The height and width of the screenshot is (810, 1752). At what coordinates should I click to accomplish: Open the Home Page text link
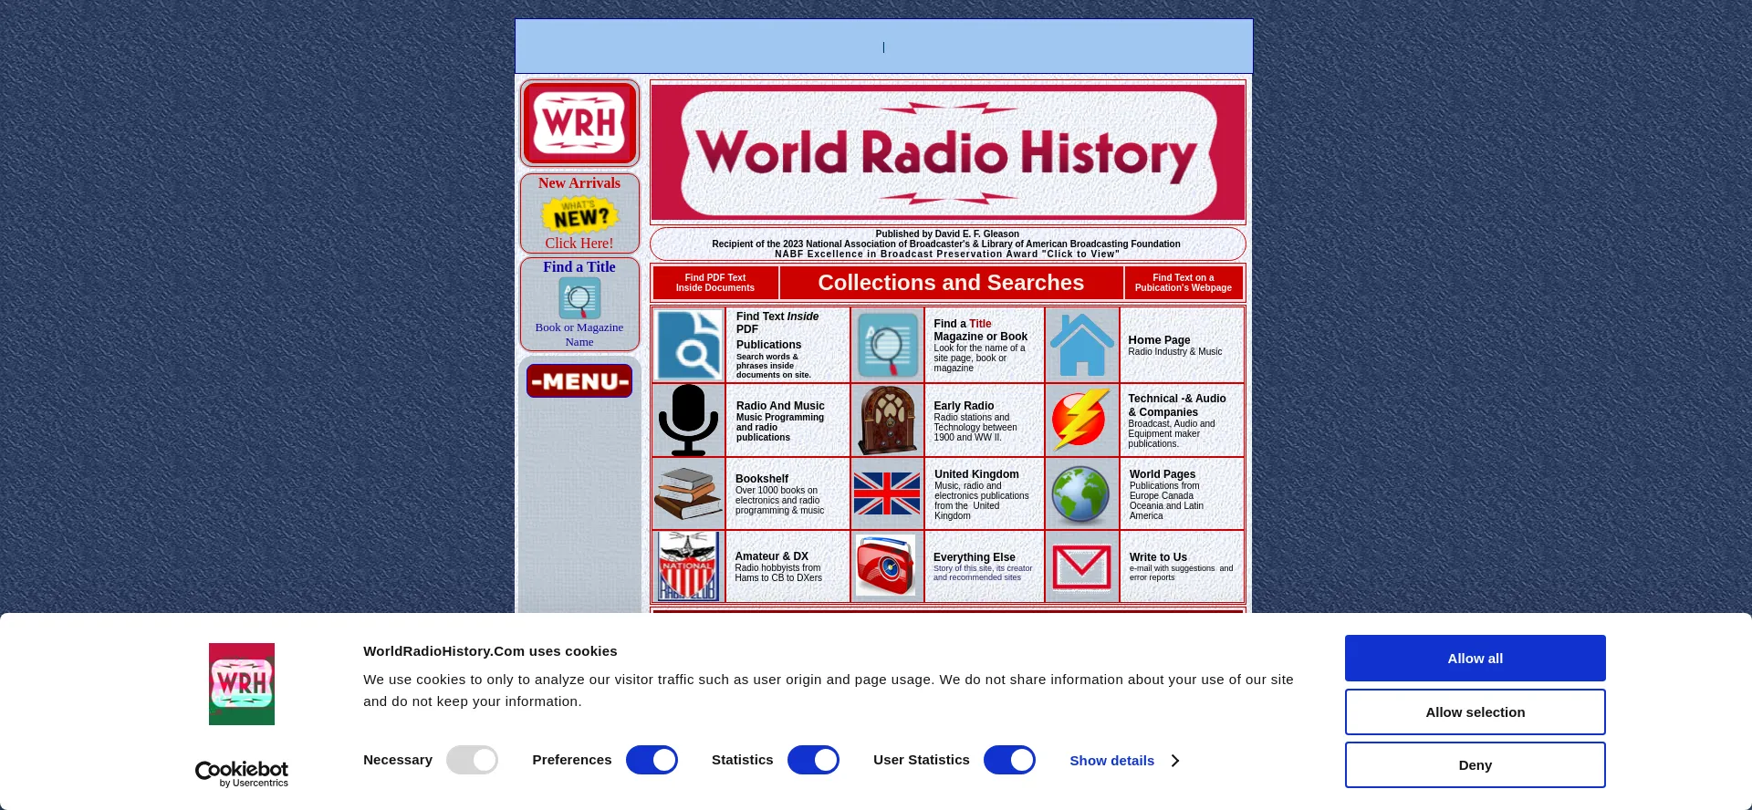pos(1159,340)
